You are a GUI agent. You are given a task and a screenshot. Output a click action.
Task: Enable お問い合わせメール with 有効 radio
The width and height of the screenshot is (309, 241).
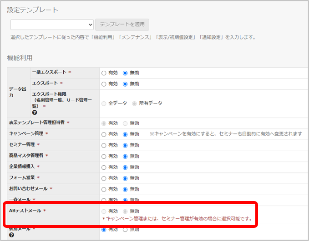(x=104, y=190)
